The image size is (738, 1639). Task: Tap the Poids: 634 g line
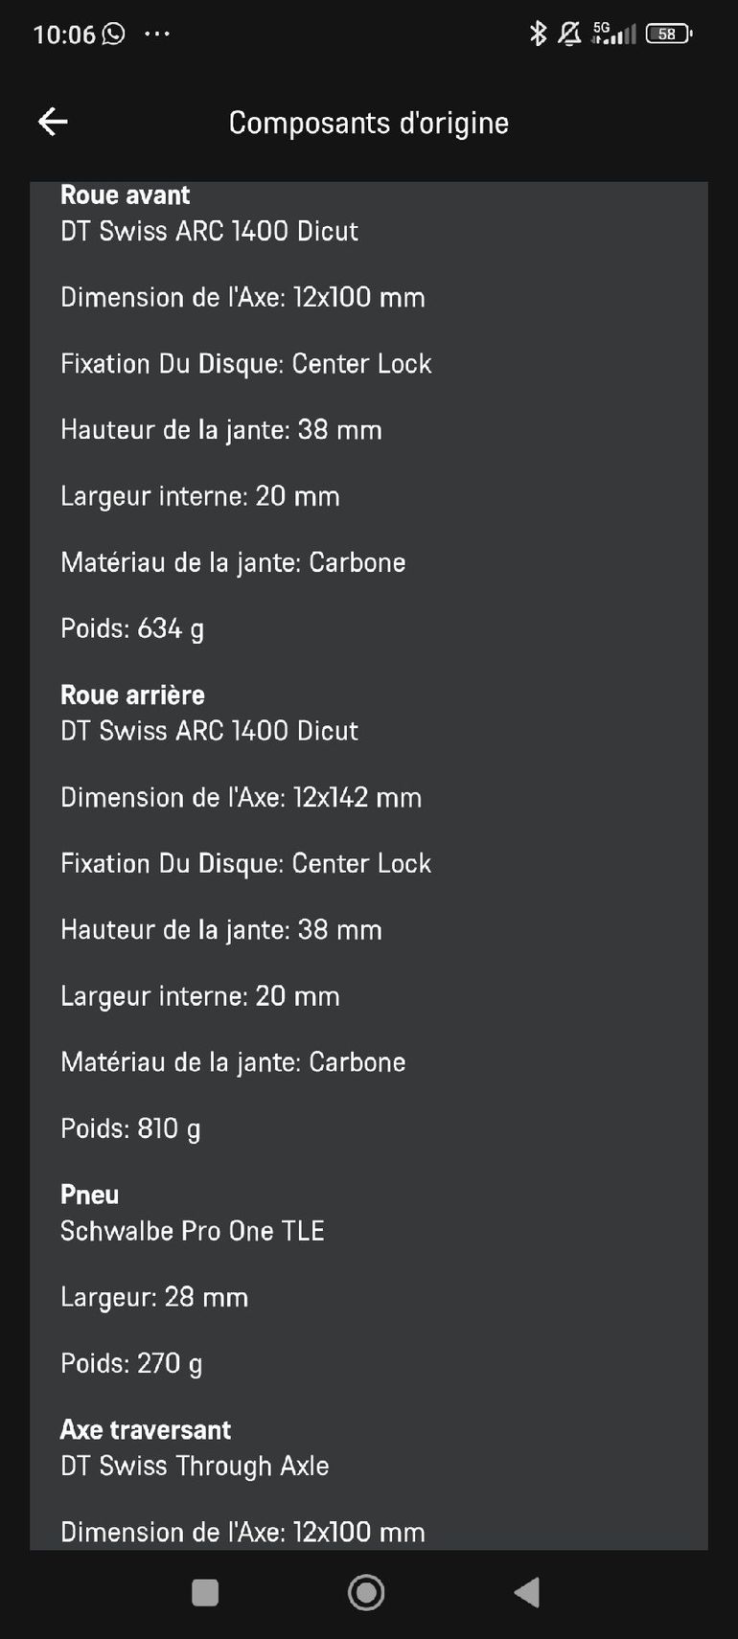coord(132,628)
